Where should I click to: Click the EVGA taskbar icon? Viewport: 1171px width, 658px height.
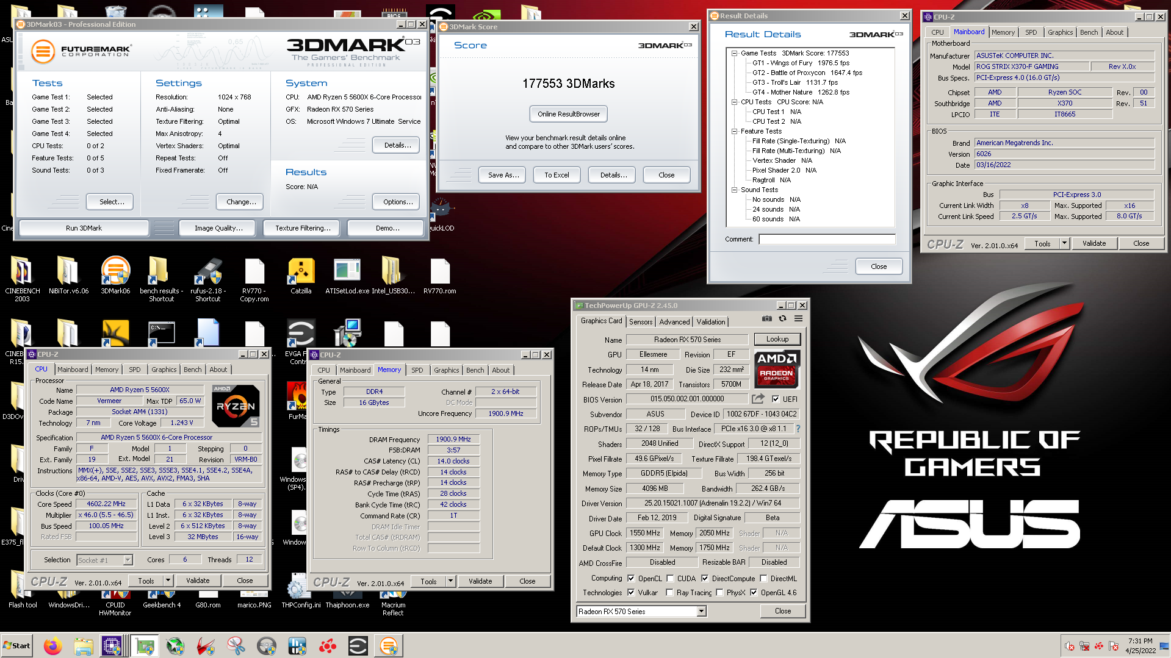[358, 646]
